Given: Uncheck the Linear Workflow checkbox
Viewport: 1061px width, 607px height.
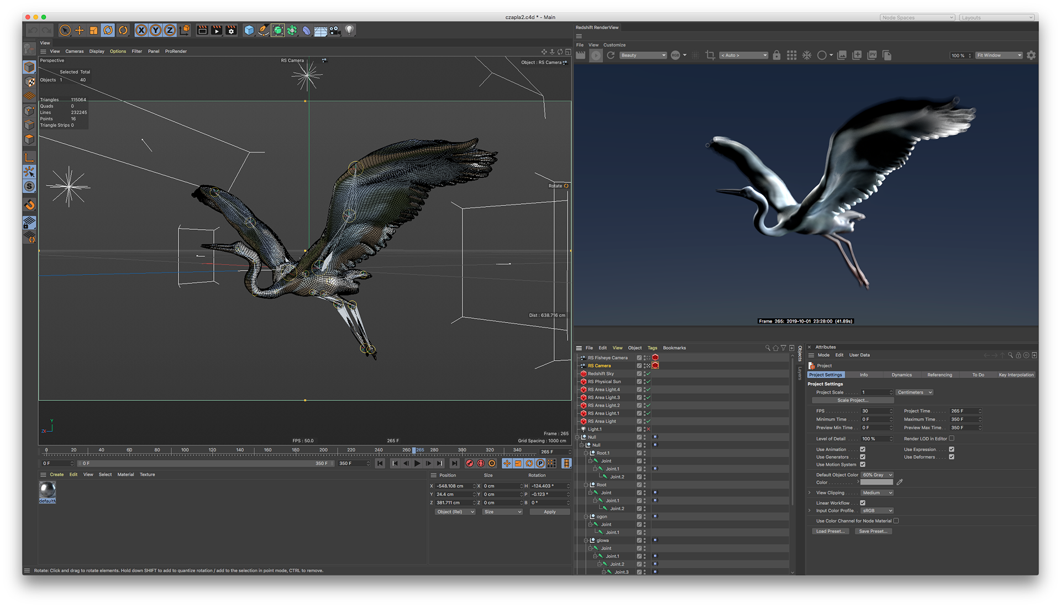Looking at the screenshot, I should tap(863, 503).
